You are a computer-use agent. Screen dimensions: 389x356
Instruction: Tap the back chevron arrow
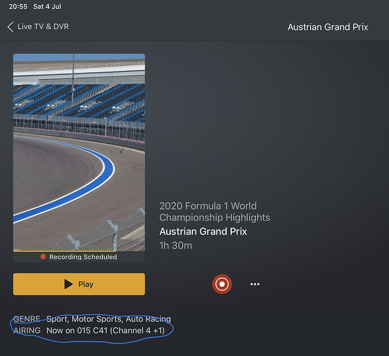pos(10,27)
